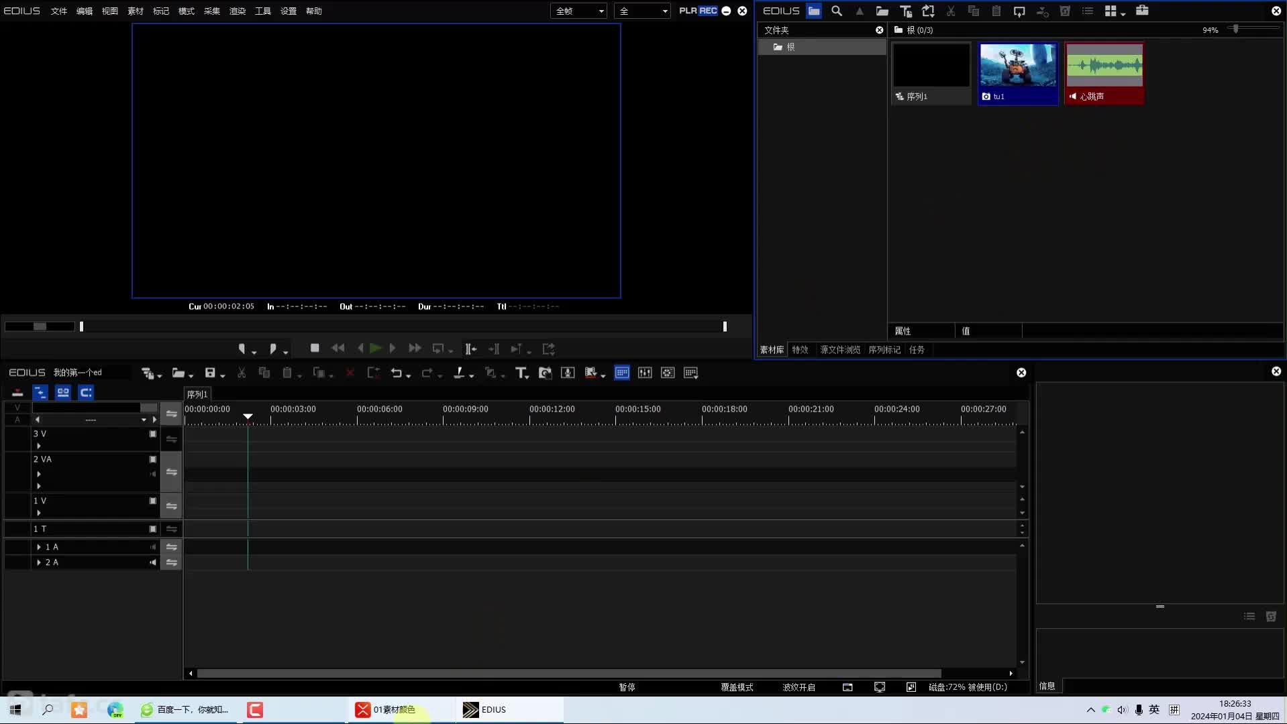Step to the previous frame
The image size is (1287, 724).
(360, 348)
